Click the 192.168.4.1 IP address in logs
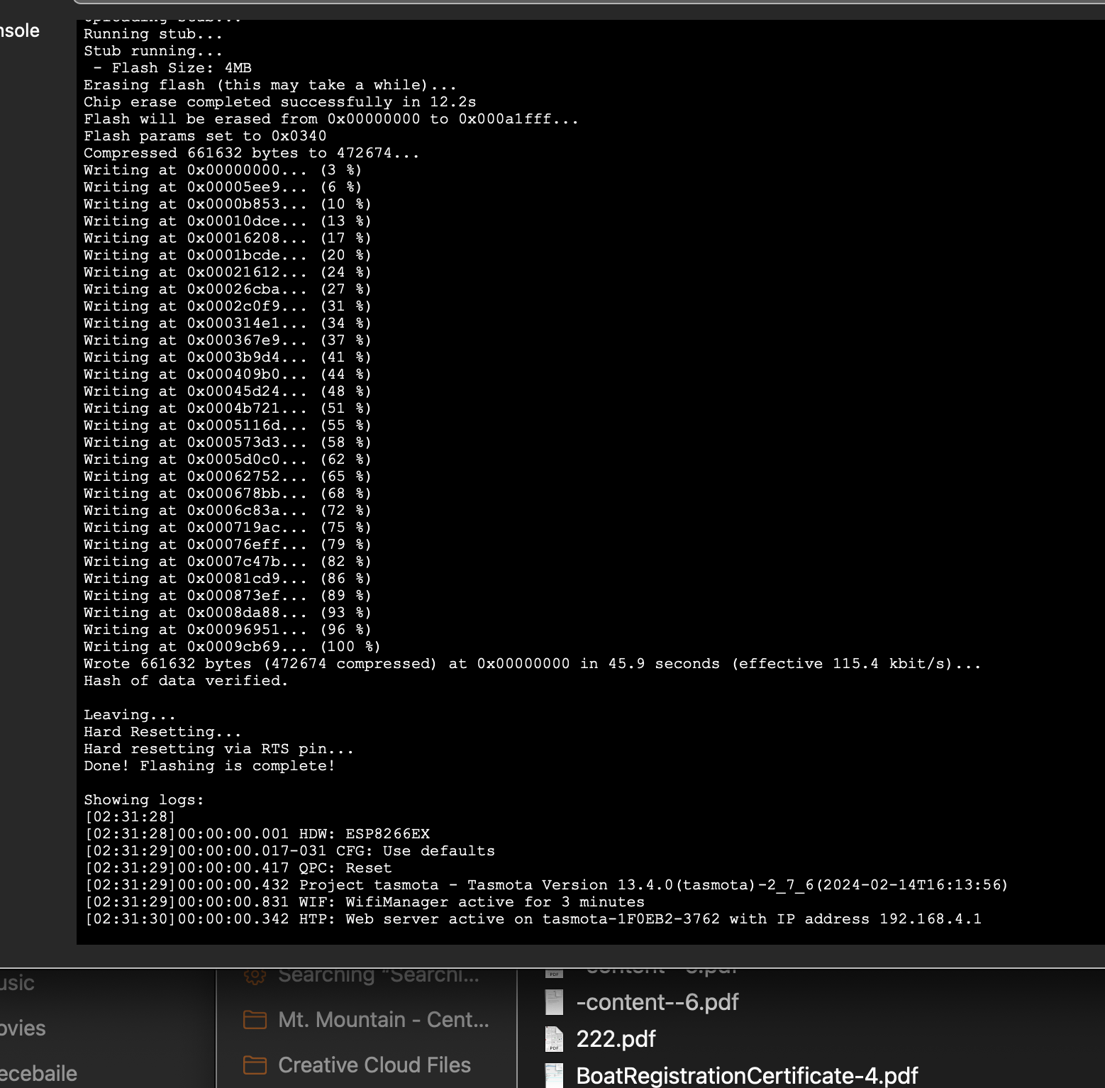This screenshot has width=1105, height=1088. pos(931,919)
